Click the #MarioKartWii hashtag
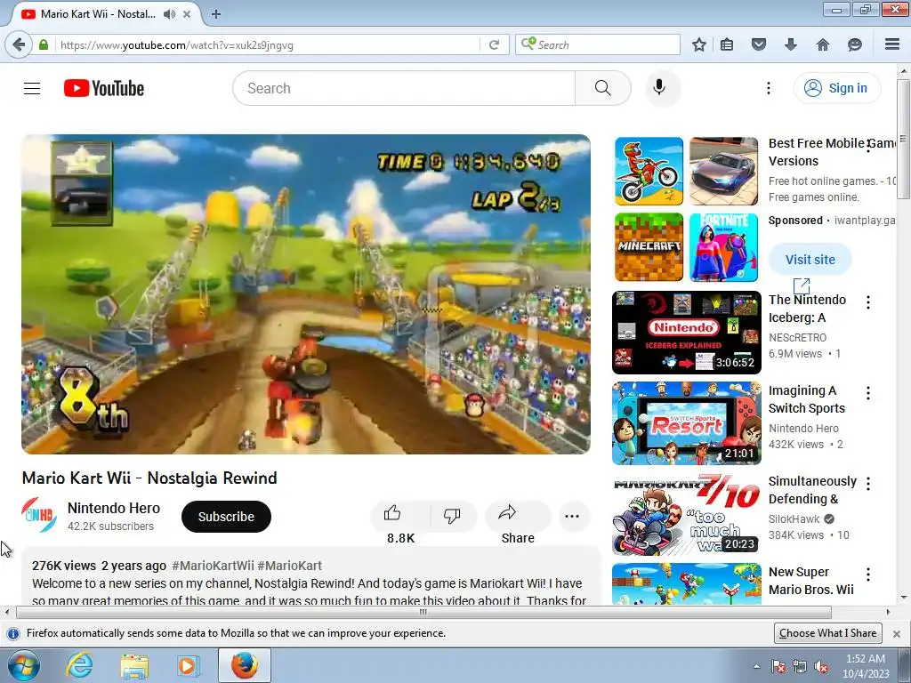The height and width of the screenshot is (683, 911). (x=213, y=566)
